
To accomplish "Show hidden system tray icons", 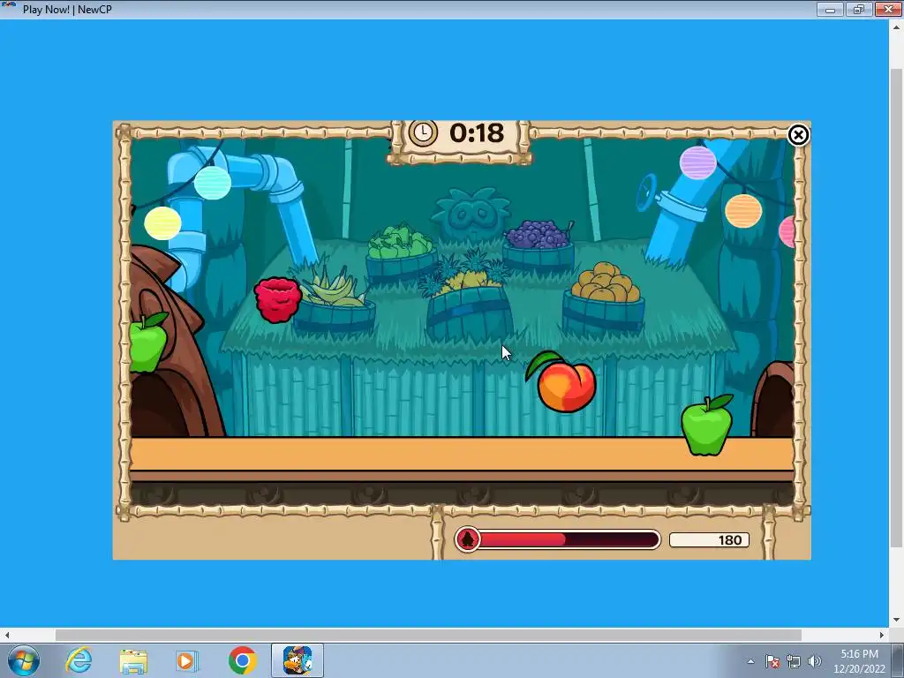I will 750,661.
